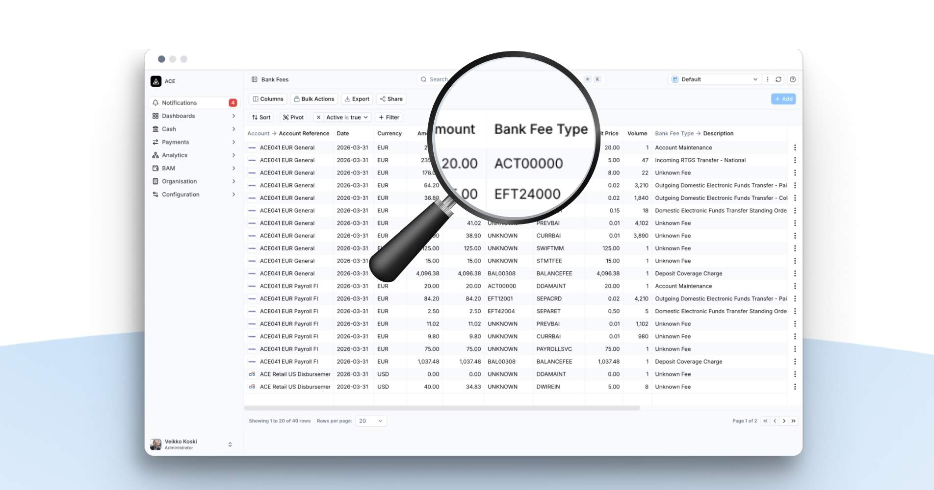Image resolution: width=934 pixels, height=490 pixels.
Task: Open the Active is true filter dropdown
Action: [x=347, y=118]
